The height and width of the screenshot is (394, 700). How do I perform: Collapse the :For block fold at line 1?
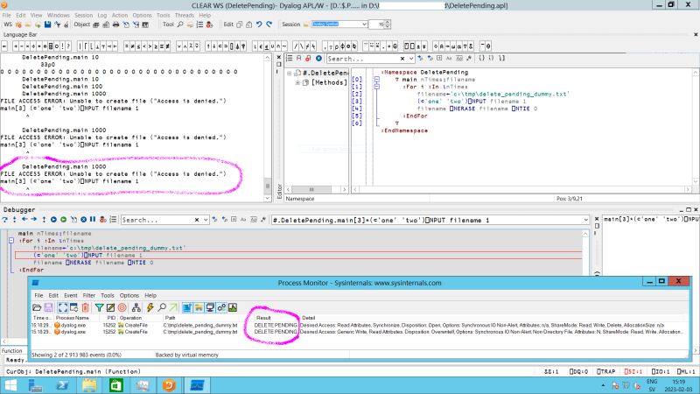click(x=377, y=87)
